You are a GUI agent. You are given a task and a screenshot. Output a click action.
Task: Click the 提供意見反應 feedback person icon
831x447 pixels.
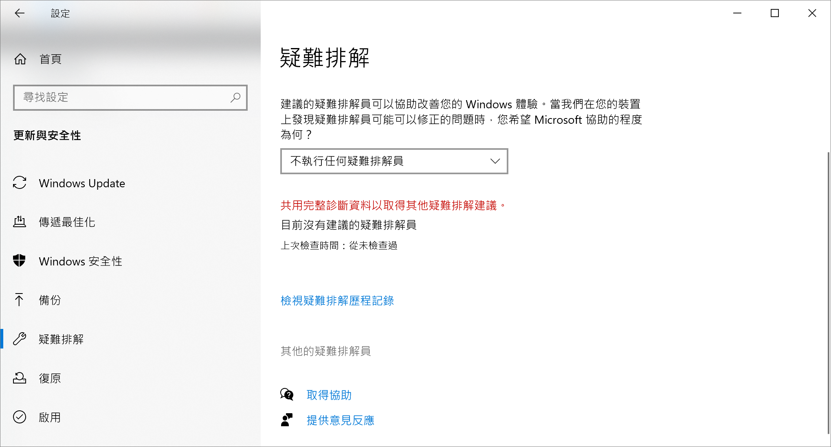pos(287,420)
